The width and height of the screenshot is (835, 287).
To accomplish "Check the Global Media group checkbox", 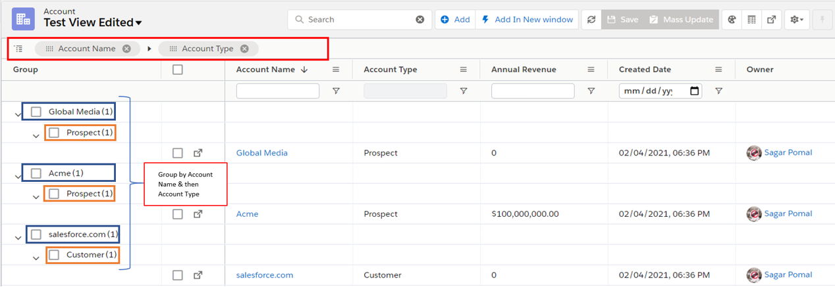I will (36, 112).
